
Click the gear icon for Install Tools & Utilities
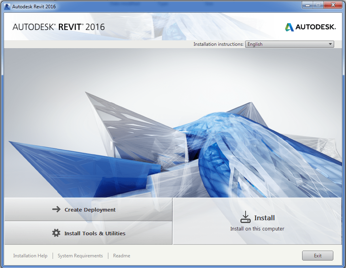tap(56, 233)
